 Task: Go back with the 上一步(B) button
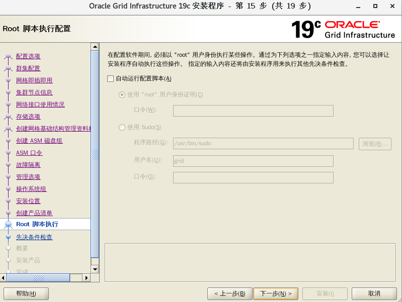pyautogui.click(x=230, y=293)
